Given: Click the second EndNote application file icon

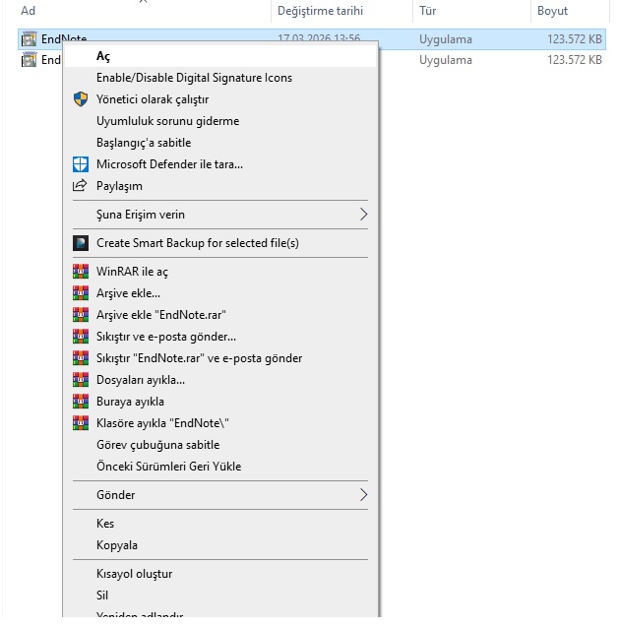Looking at the screenshot, I should point(30,60).
